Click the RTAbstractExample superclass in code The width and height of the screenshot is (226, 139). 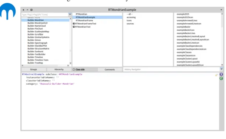[33, 74]
